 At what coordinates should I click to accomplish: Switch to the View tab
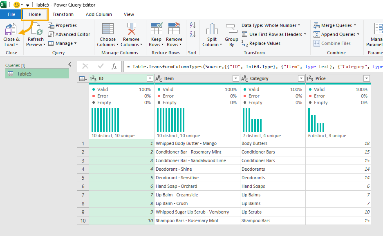(x=129, y=14)
